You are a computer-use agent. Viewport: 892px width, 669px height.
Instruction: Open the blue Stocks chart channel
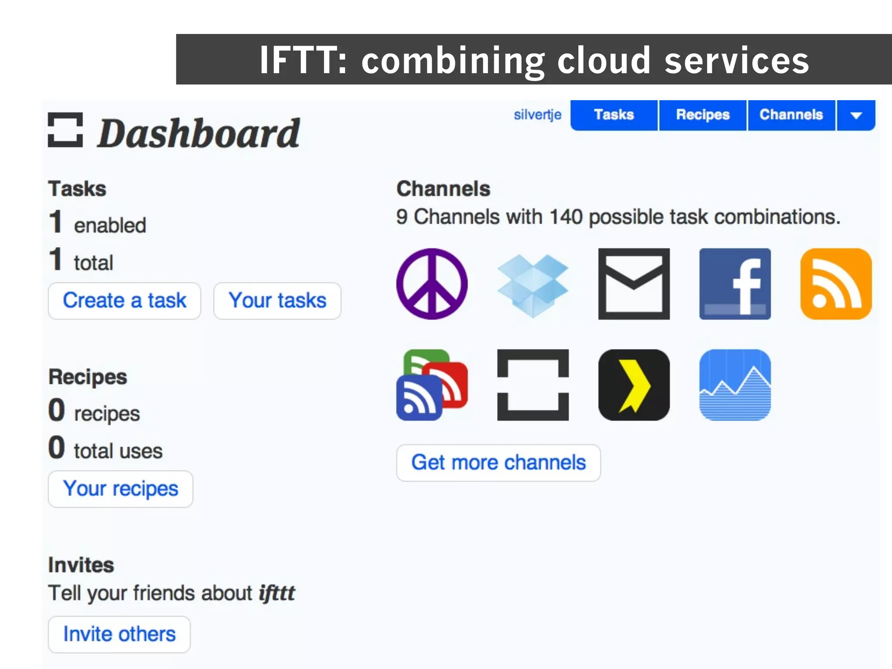[x=735, y=385]
